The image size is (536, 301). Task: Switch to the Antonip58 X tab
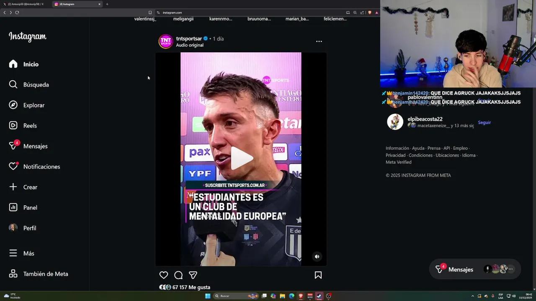tap(25, 4)
